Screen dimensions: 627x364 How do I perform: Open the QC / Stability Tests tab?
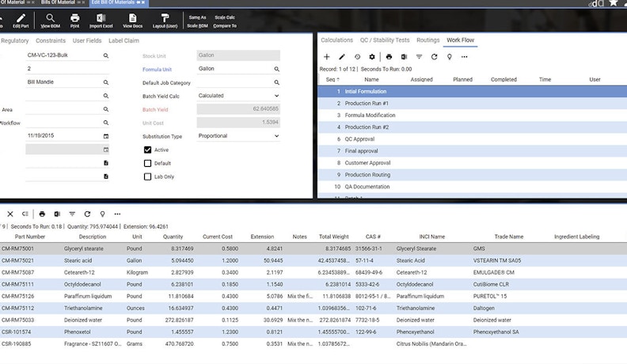pos(385,40)
